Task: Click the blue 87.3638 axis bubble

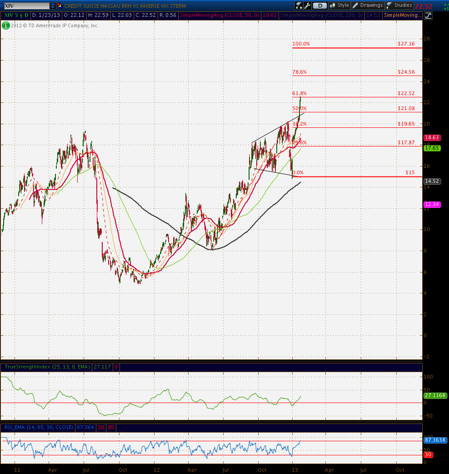Action: 435,440
